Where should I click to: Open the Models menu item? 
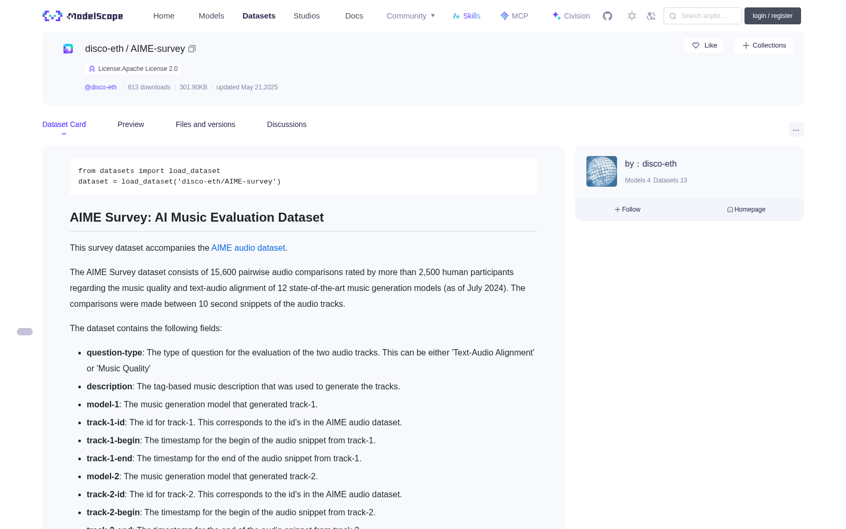click(212, 16)
